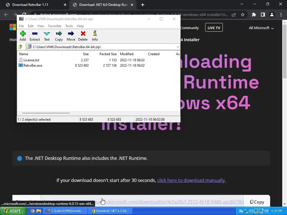Open Chrome Extensions puzzle icon
Viewport: 287px width, 215px height.
[x=254, y=15]
